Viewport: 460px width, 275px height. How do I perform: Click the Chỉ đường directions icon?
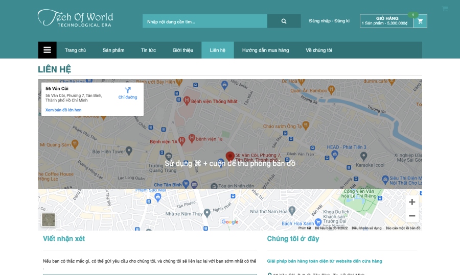(x=128, y=90)
